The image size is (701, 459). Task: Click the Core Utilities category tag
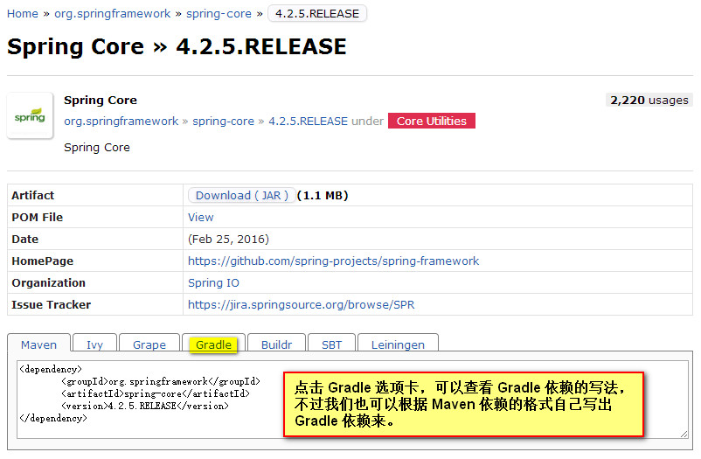pos(432,121)
